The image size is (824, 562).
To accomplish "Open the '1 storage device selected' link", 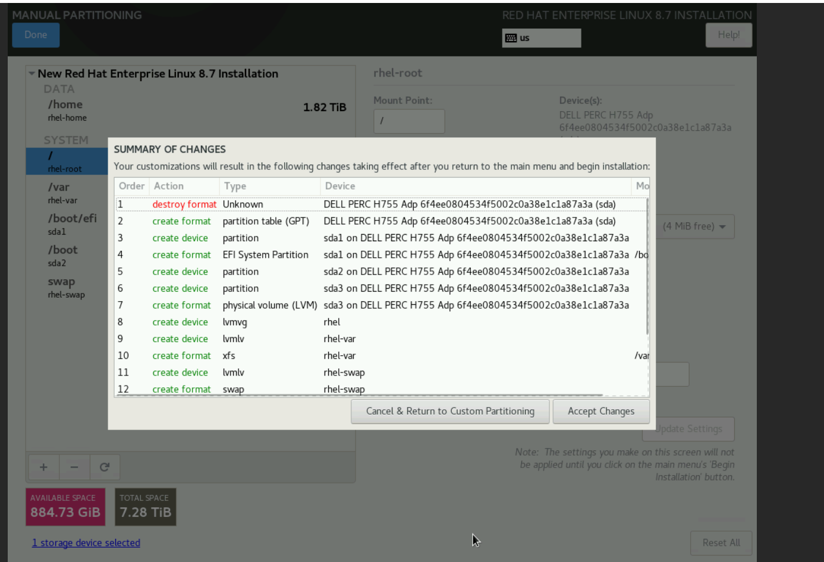I will pyautogui.click(x=86, y=542).
